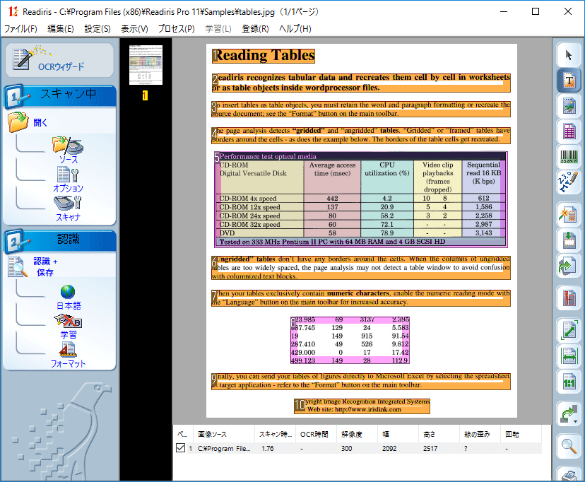Open the 登録(R) menu
Viewport: 585px width, 482px height.
(255, 29)
